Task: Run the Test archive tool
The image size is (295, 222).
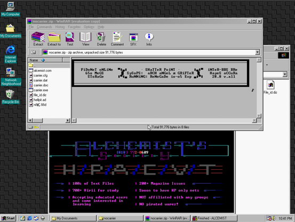Action: click(x=70, y=39)
